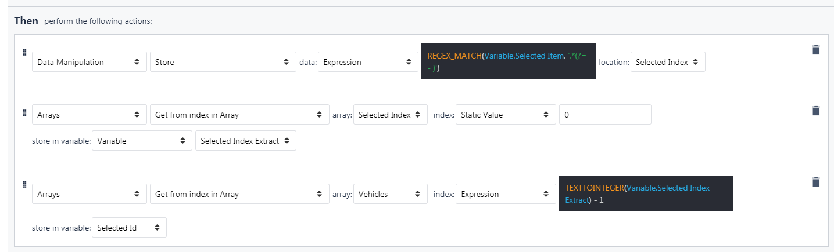Delete the Vehicles array action via trash icon
Viewport: 834px width, 252px height.
(x=815, y=182)
